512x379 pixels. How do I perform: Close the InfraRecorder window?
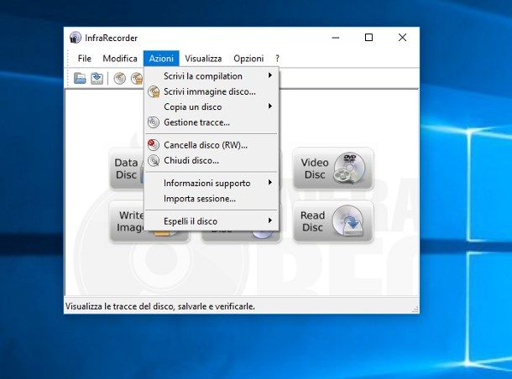[402, 38]
